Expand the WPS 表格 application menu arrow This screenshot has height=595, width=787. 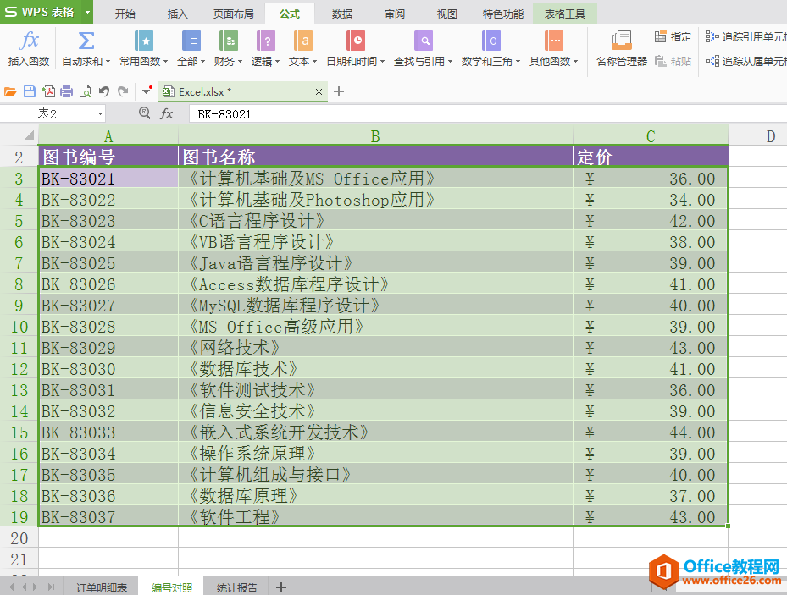(x=87, y=12)
